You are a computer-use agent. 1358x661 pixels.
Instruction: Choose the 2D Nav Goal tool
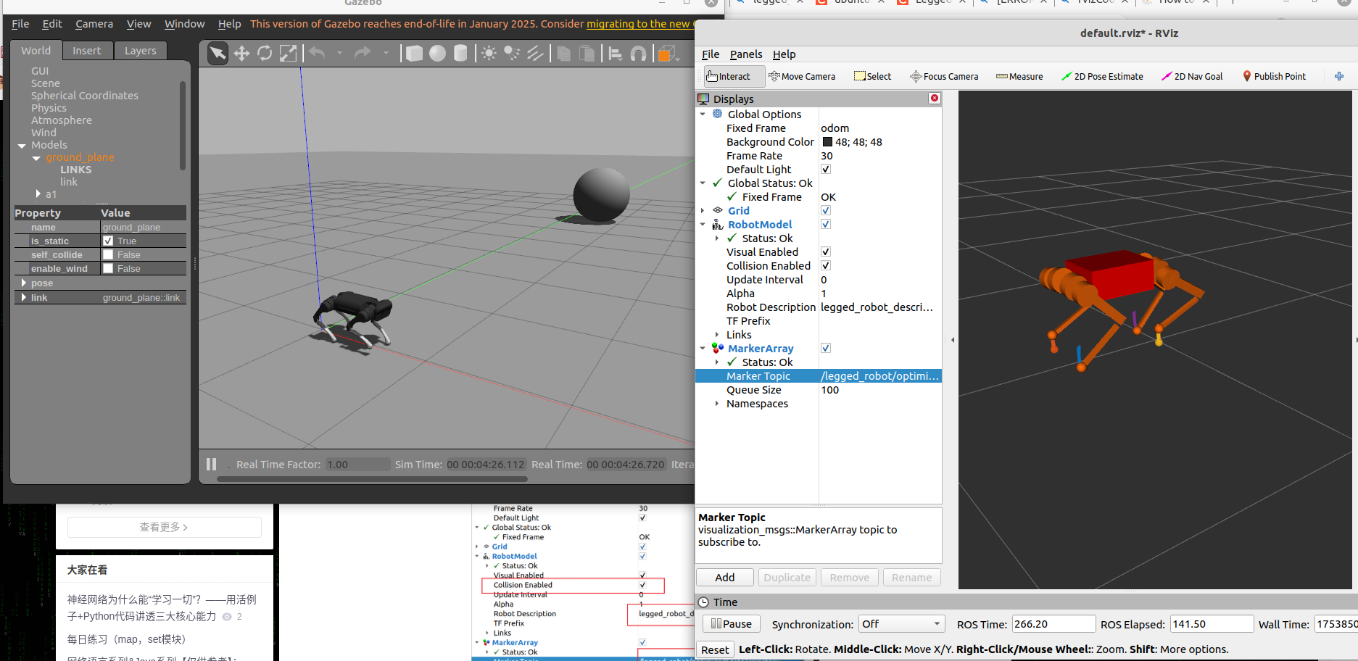click(x=1192, y=76)
